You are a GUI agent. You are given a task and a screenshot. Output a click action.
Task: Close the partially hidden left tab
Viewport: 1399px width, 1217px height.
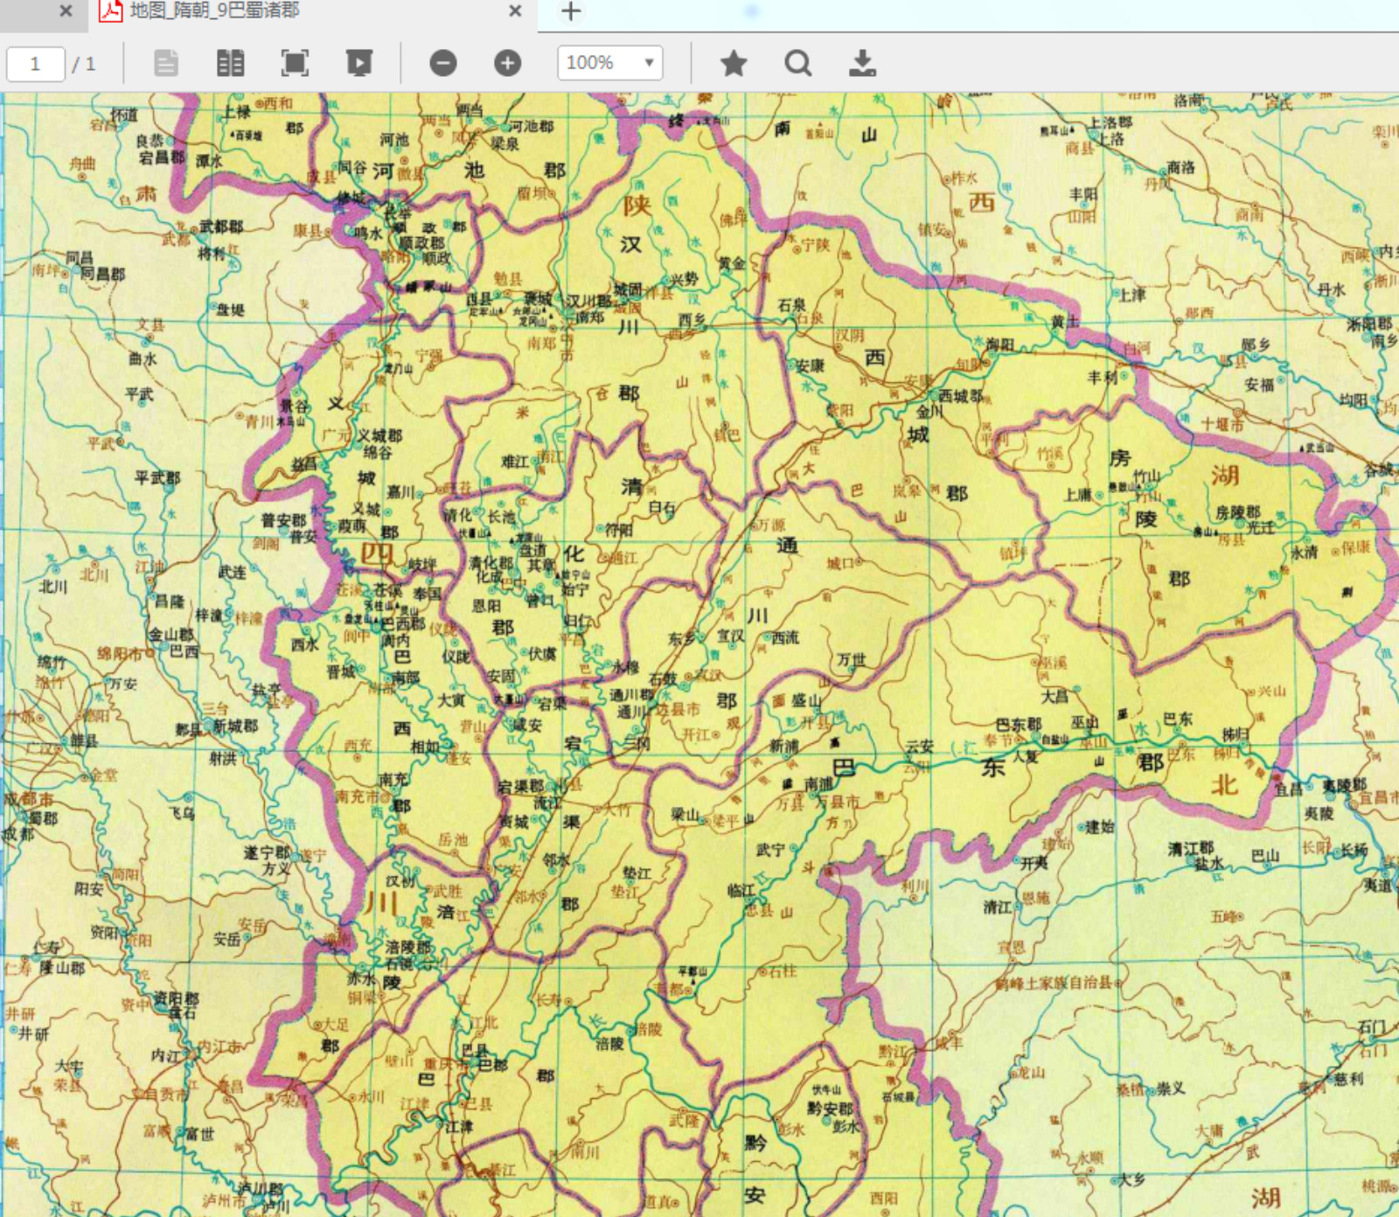[66, 11]
